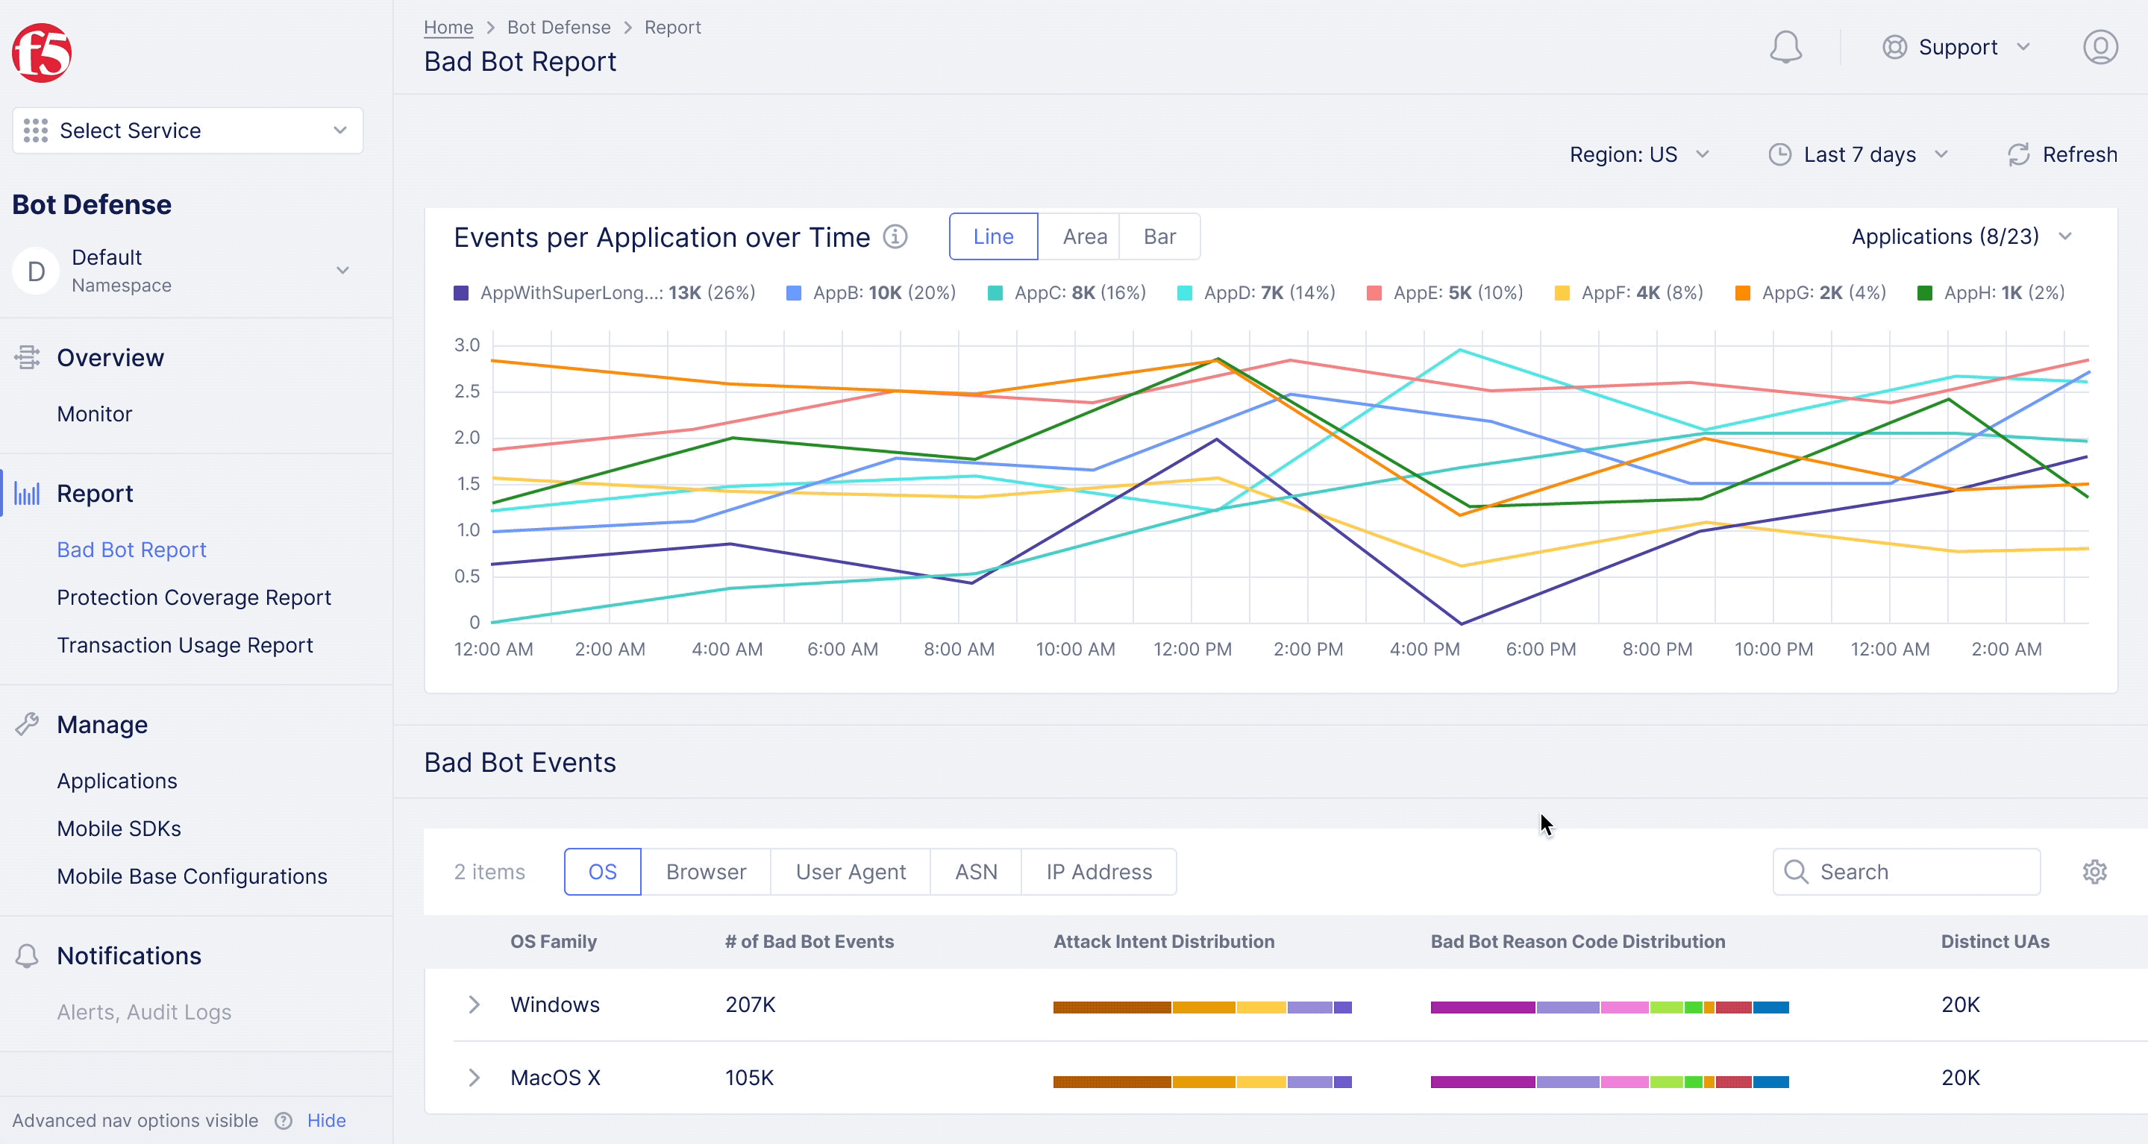The height and width of the screenshot is (1144, 2148).
Task: Toggle AppC legend series
Action: 1066,293
